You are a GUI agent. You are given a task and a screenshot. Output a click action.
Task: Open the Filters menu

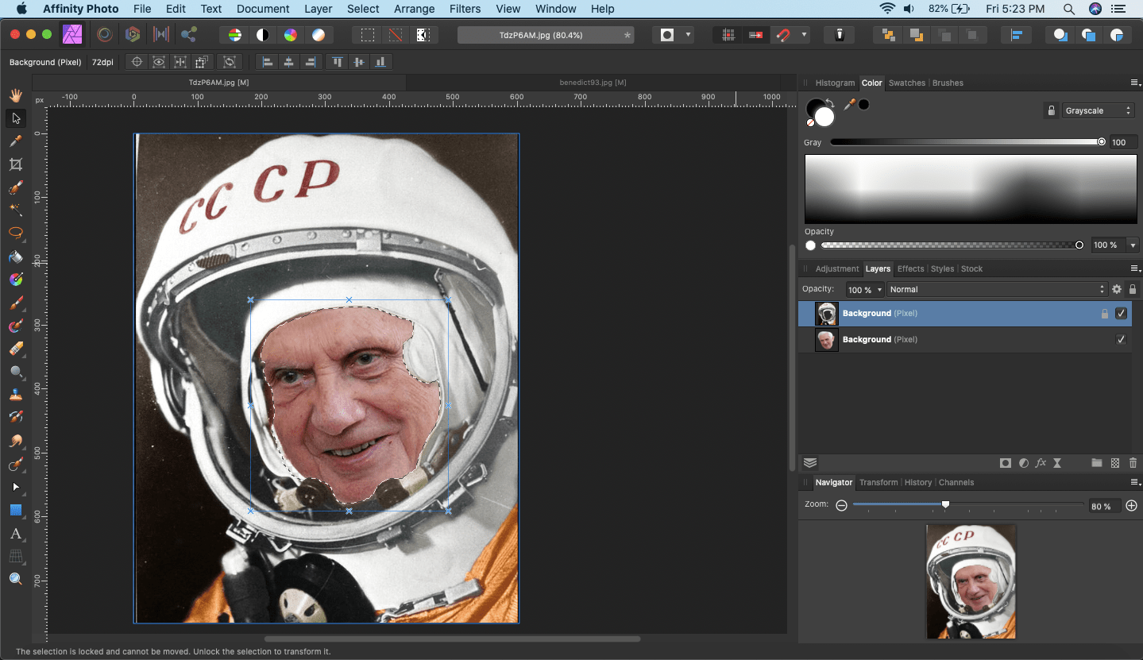465,9
